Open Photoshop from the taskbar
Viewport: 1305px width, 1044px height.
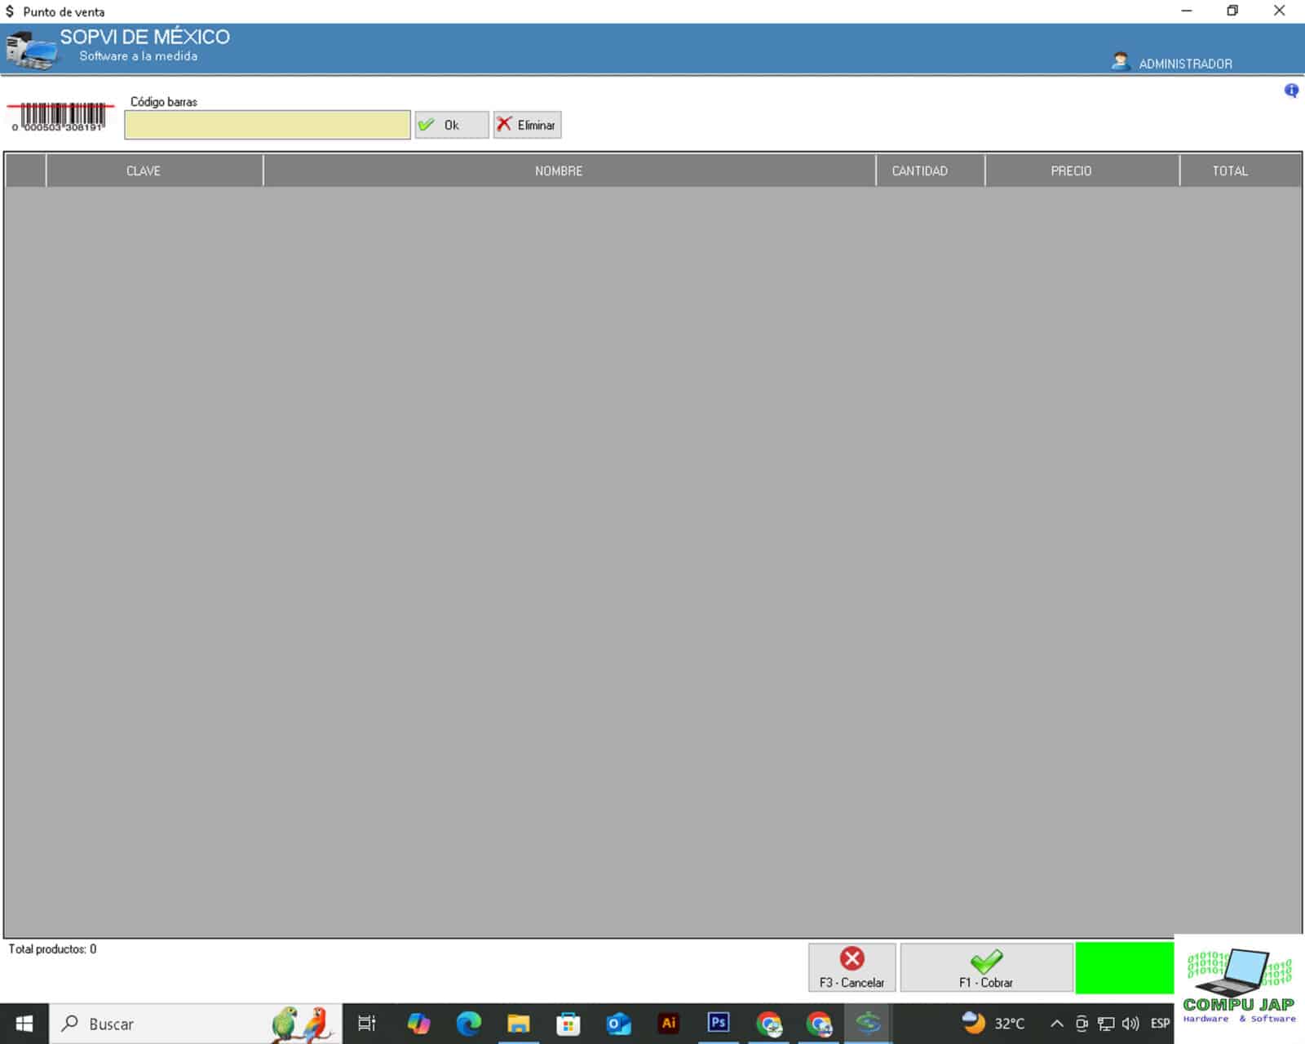(x=718, y=1023)
